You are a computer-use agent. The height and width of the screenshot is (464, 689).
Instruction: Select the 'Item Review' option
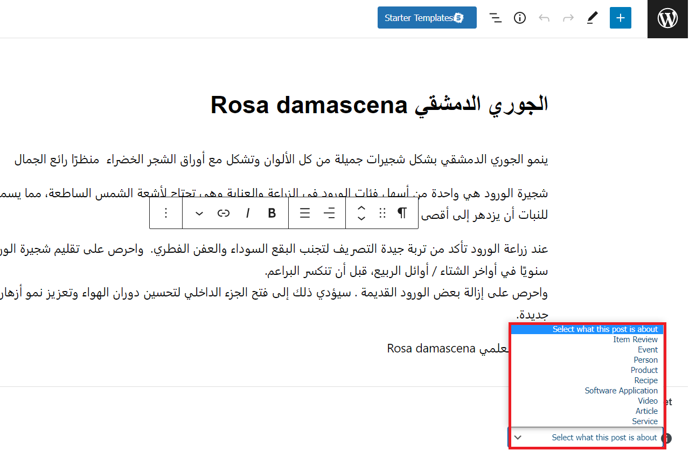point(635,340)
